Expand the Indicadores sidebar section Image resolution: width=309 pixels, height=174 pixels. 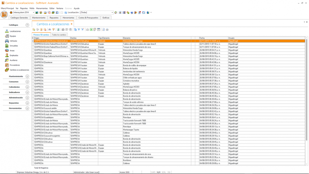pyautogui.click(x=27, y=92)
